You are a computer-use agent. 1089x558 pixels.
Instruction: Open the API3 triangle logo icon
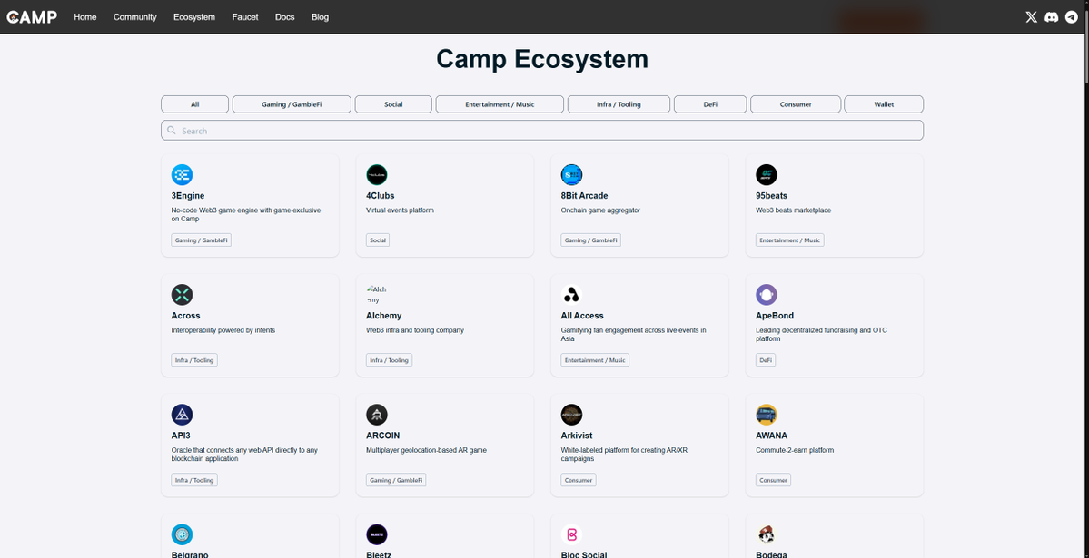tap(182, 415)
